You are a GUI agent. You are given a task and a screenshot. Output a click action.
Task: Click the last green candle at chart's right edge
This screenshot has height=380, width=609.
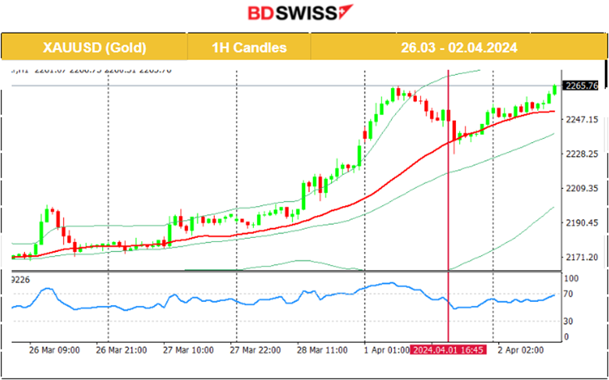pyautogui.click(x=554, y=90)
